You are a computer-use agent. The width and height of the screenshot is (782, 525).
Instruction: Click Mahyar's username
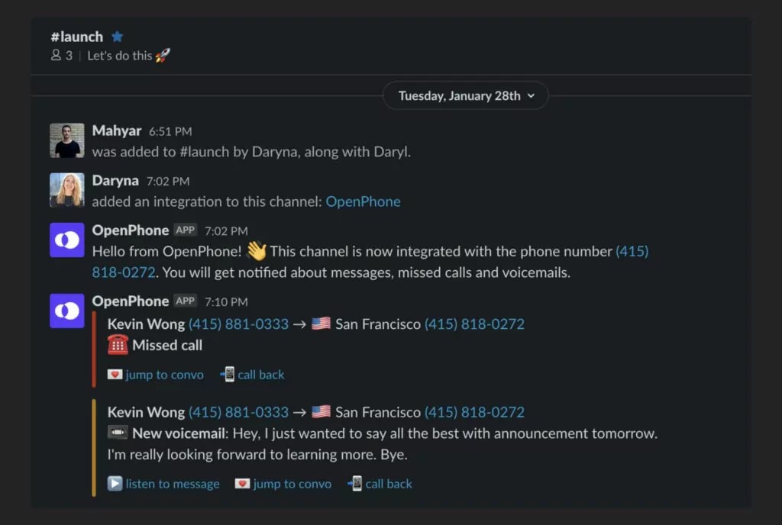(117, 130)
